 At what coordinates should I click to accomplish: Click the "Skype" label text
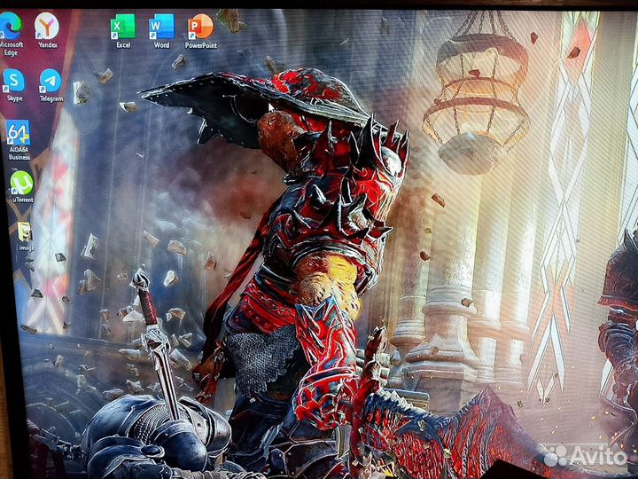coord(14,98)
